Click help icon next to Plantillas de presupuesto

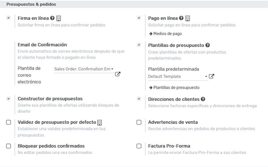(x=207, y=45)
